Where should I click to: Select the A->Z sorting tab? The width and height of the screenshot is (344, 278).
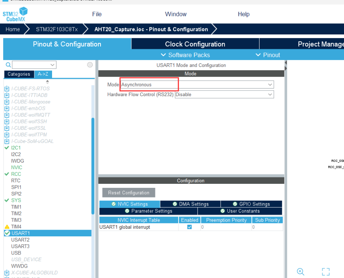pyautogui.click(x=43, y=74)
